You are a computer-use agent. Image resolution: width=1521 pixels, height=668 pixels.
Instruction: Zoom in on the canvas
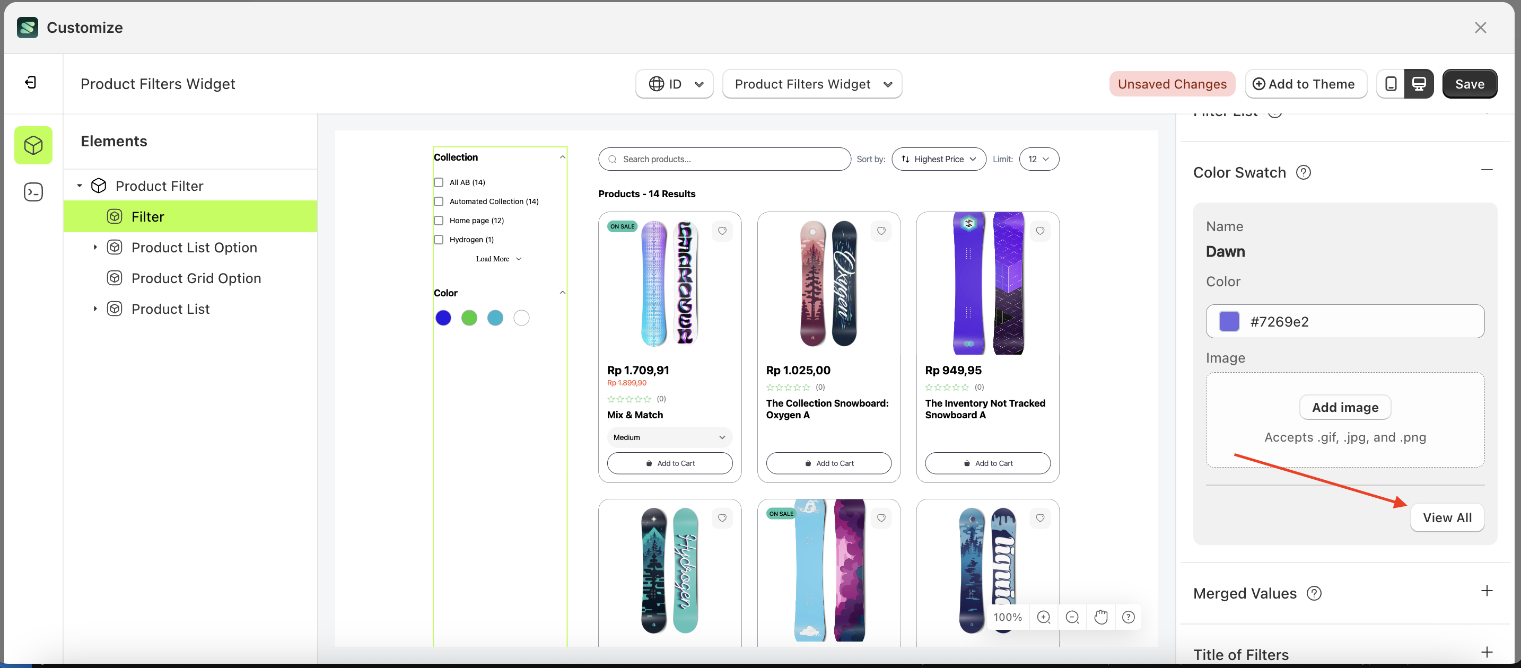coord(1043,617)
